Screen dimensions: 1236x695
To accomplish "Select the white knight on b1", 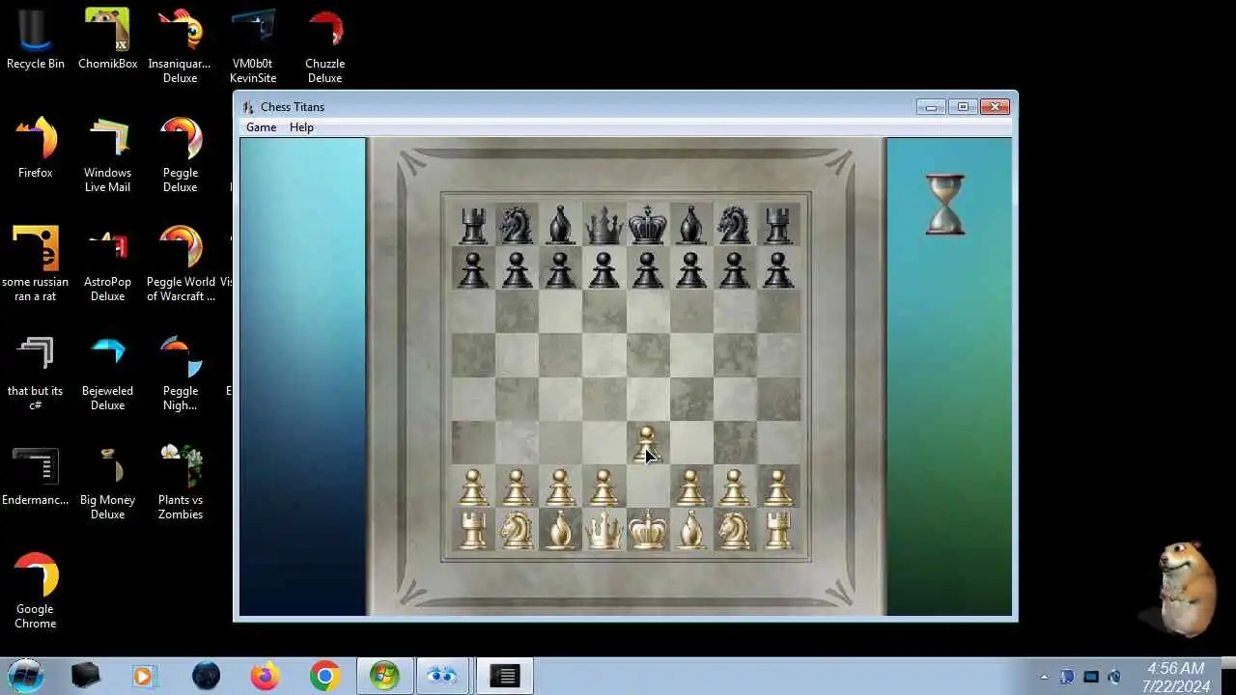I will tap(517, 530).
